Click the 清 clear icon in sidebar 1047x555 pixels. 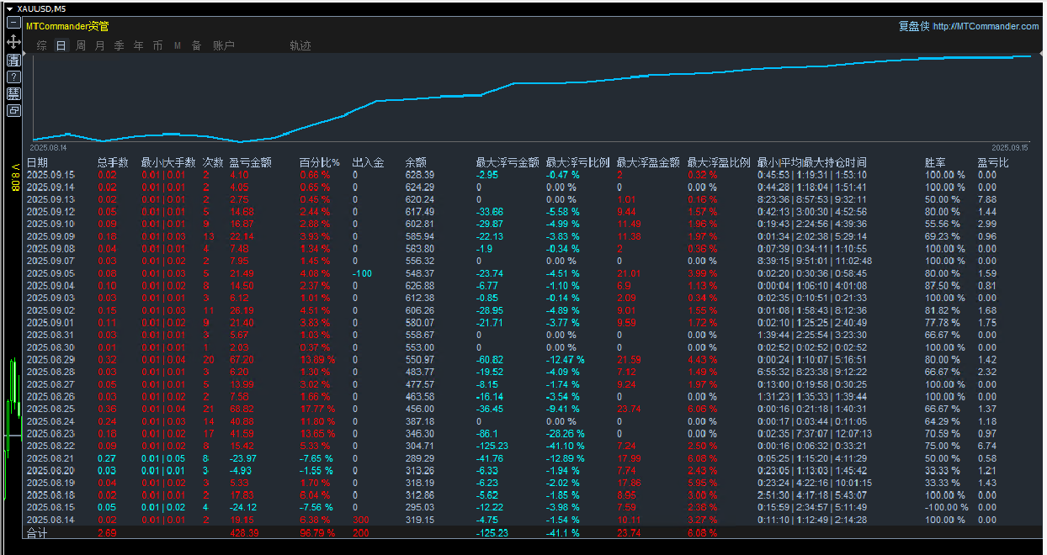pyautogui.click(x=13, y=60)
